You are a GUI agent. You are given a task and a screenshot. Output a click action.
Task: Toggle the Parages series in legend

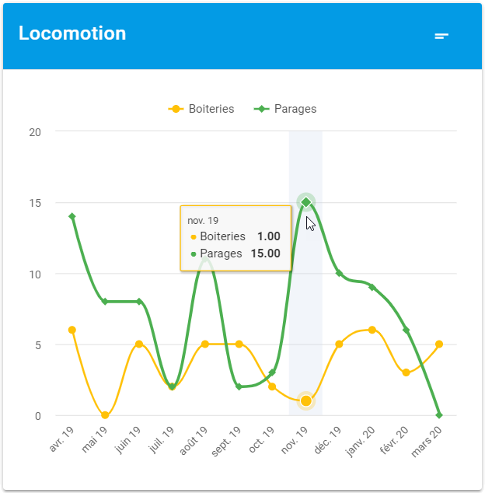pos(285,109)
